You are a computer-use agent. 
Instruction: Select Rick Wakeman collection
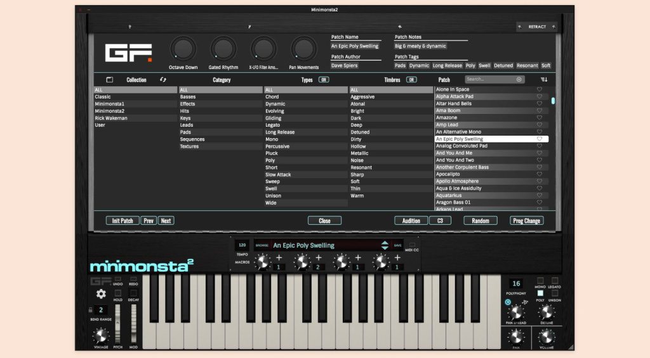(111, 118)
